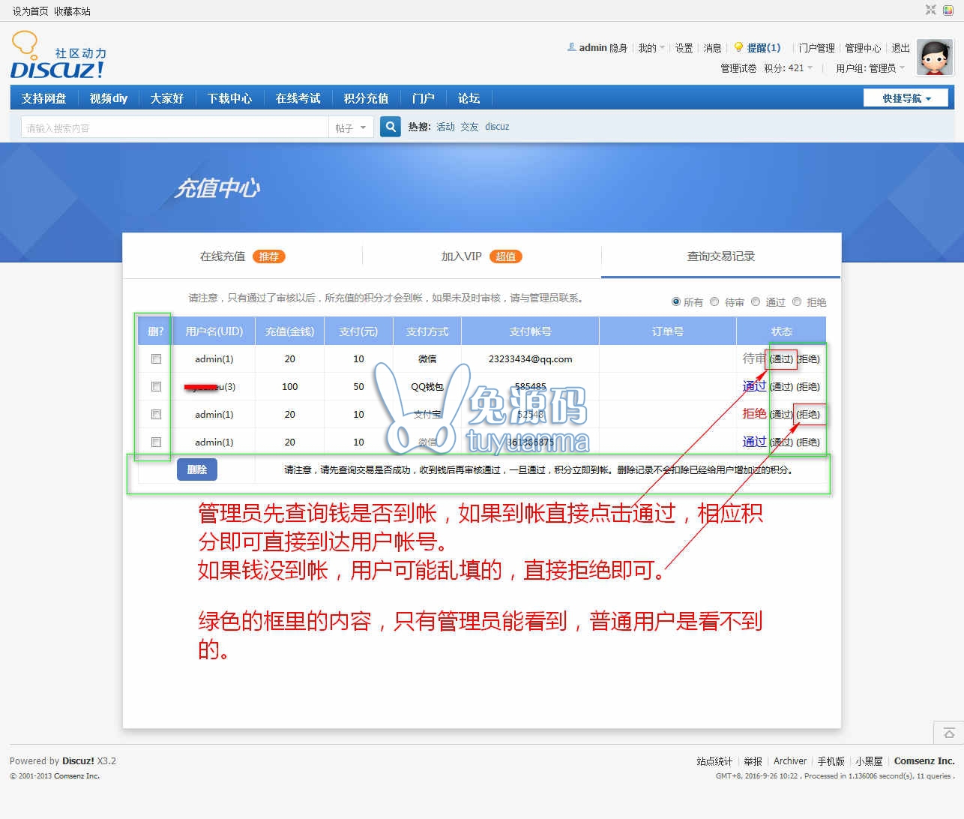964x819 pixels.
Task: Click the 举报 footer link
Action: (x=753, y=761)
